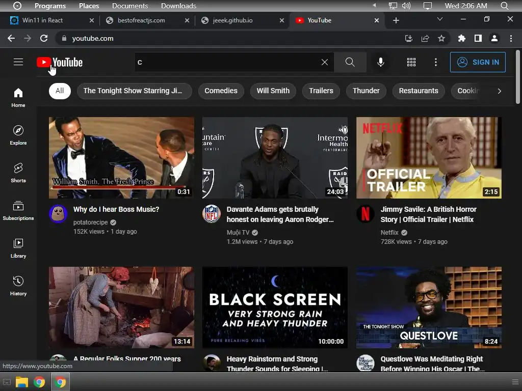Show more category chips with right arrow
Viewport: 522px width, 391px height.
(x=499, y=91)
